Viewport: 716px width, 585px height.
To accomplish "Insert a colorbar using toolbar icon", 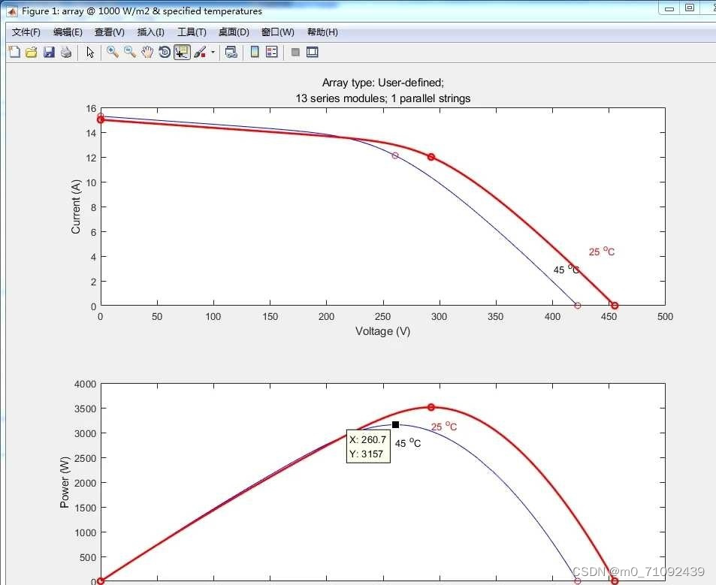I will point(255,52).
